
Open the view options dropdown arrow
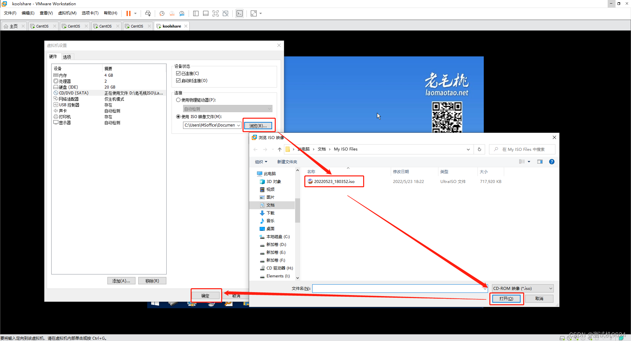[529, 162]
